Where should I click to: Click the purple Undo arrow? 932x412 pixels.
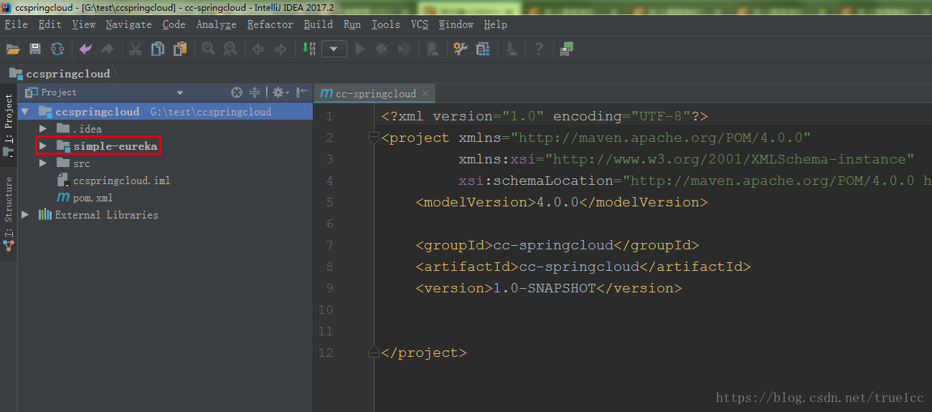tap(85, 49)
